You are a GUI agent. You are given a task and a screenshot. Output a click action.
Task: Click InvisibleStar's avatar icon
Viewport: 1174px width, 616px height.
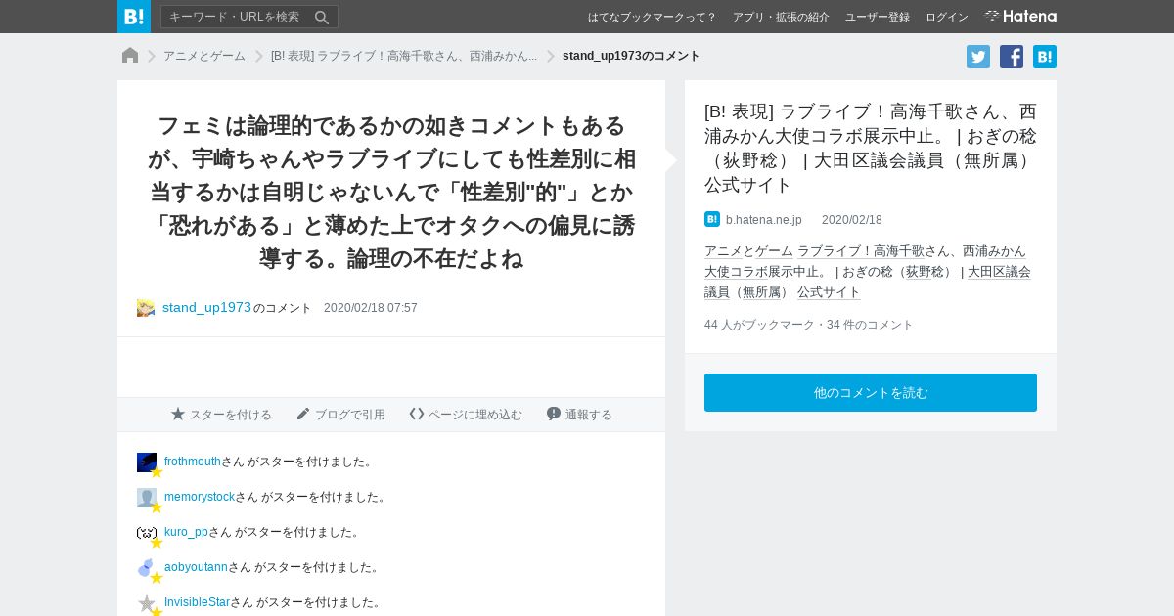[x=147, y=603]
